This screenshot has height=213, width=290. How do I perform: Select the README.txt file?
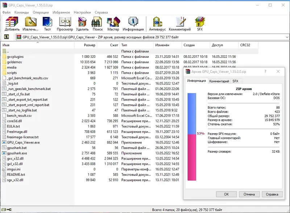[16, 174]
